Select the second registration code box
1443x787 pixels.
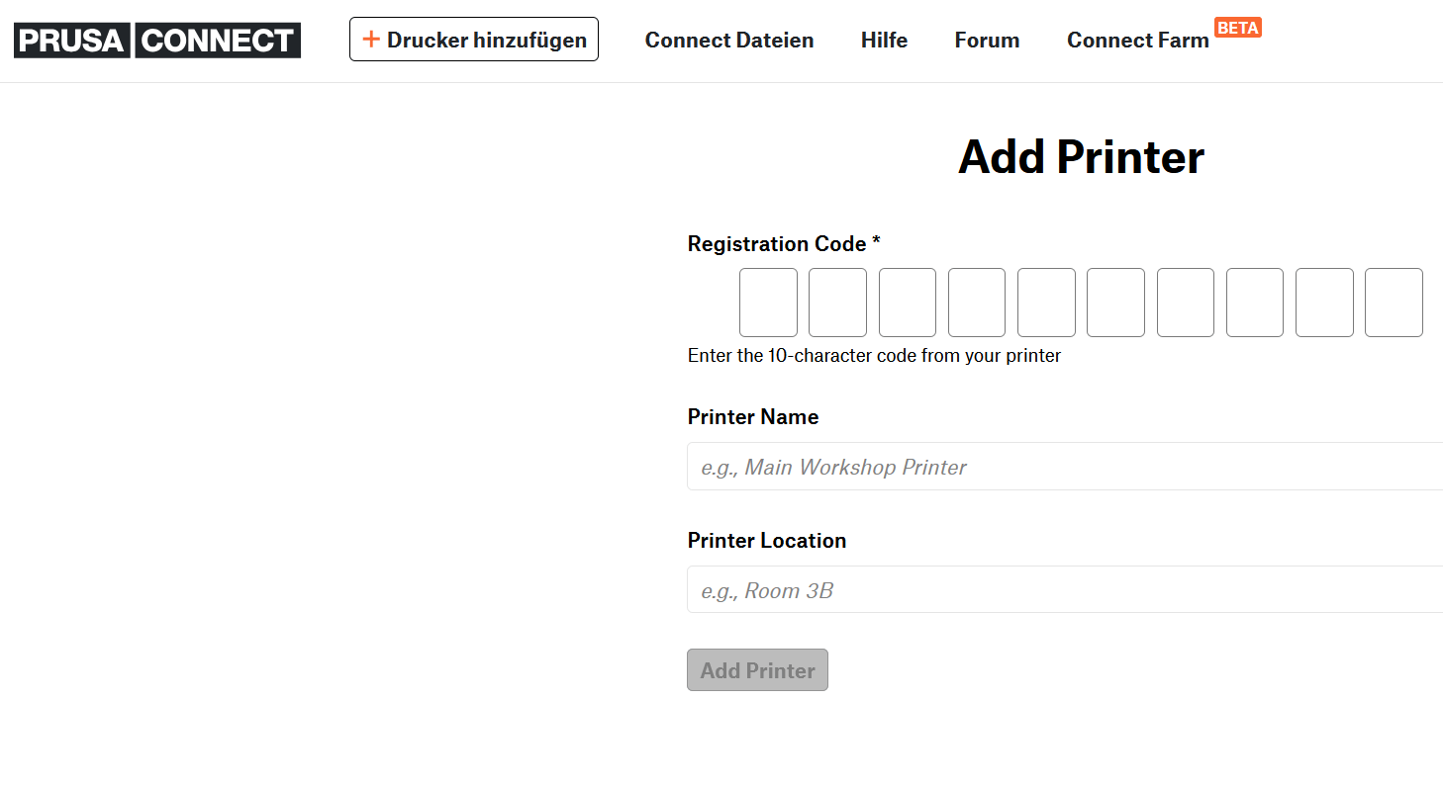(x=837, y=303)
